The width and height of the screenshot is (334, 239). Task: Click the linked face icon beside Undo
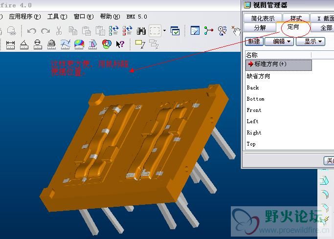(12, 31)
